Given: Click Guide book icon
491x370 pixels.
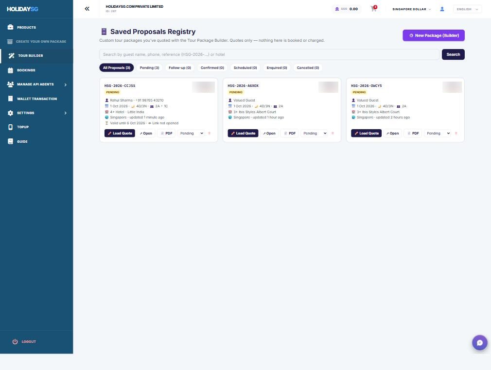Looking at the screenshot, I should coord(10,141).
